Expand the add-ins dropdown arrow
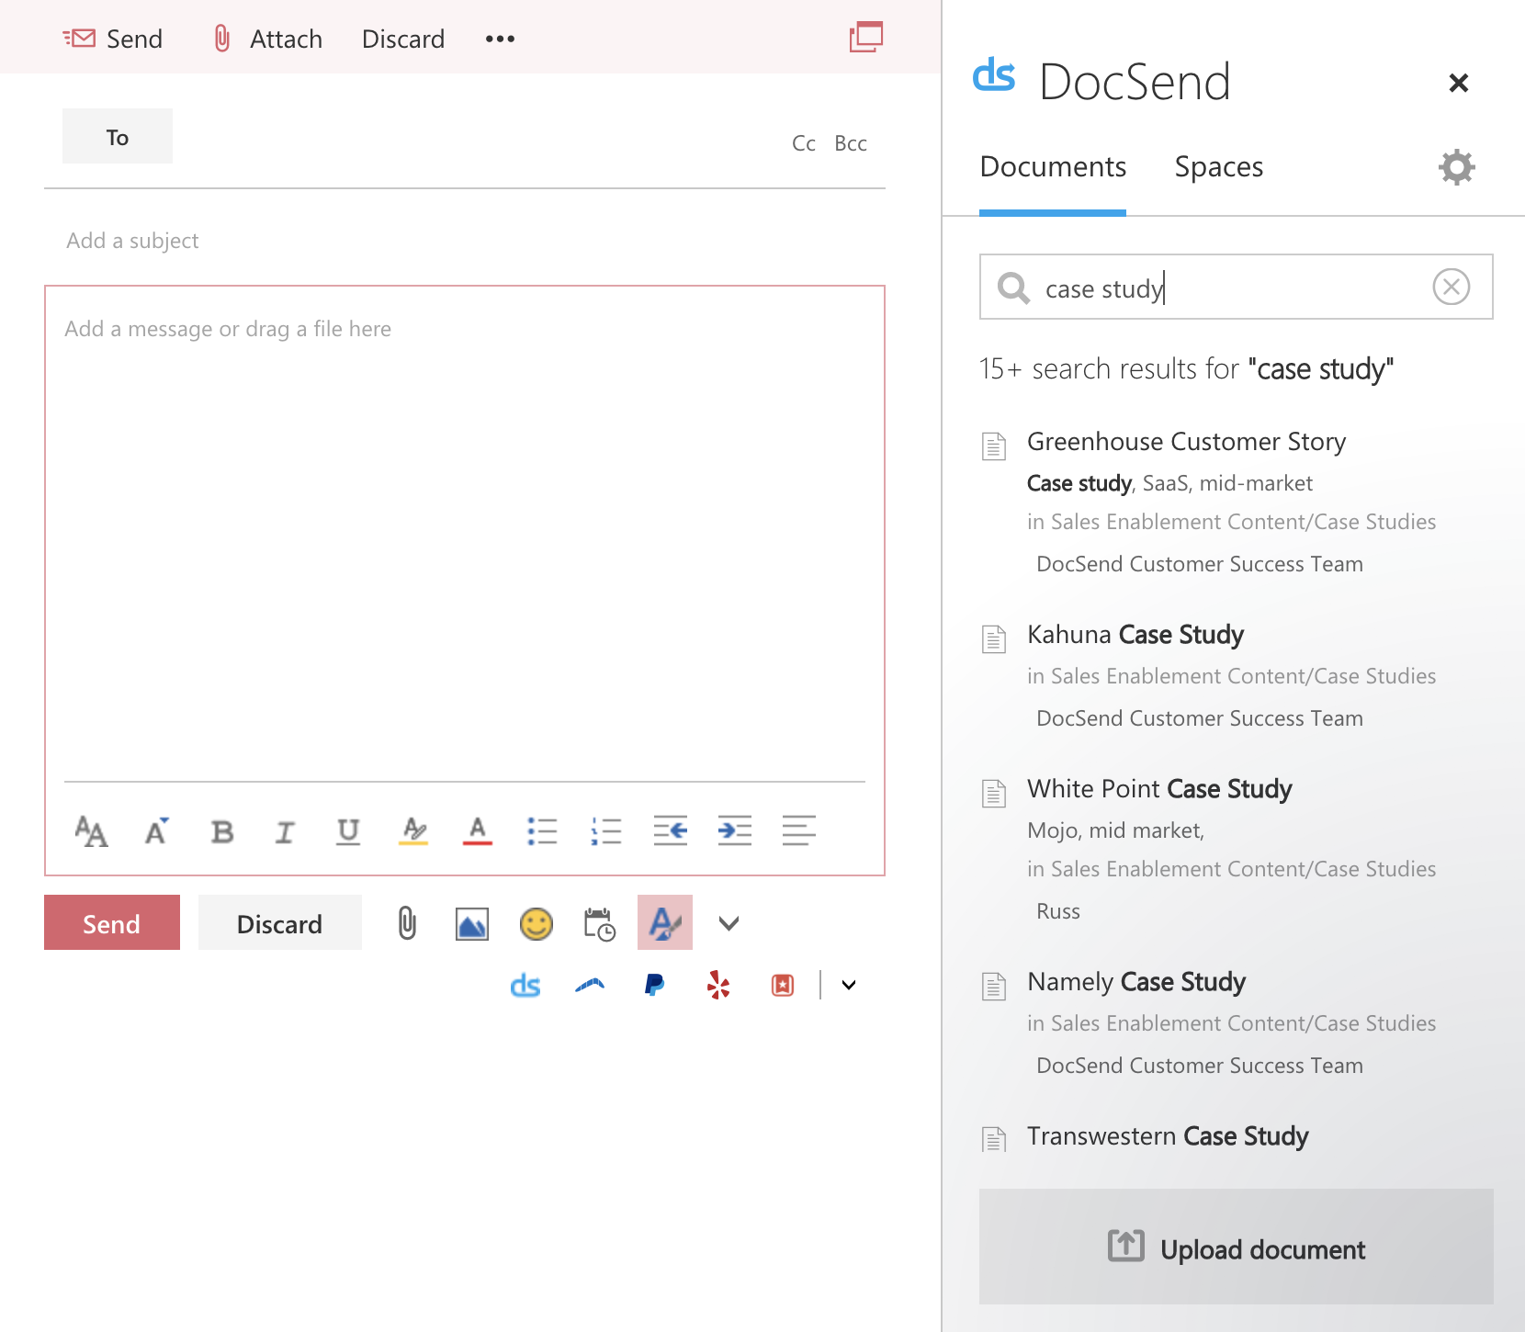Screen dimensions: 1525x1332 click(x=849, y=986)
